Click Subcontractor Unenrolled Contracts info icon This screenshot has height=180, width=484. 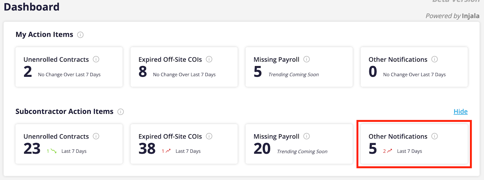pyautogui.click(x=96, y=136)
